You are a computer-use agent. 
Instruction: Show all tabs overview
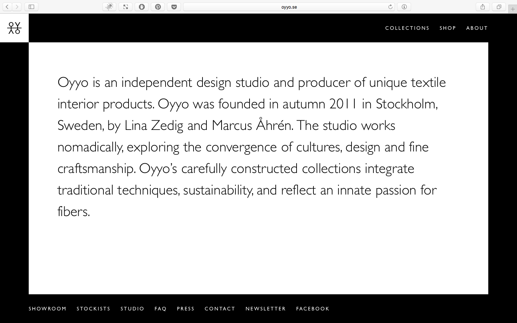[x=499, y=7]
